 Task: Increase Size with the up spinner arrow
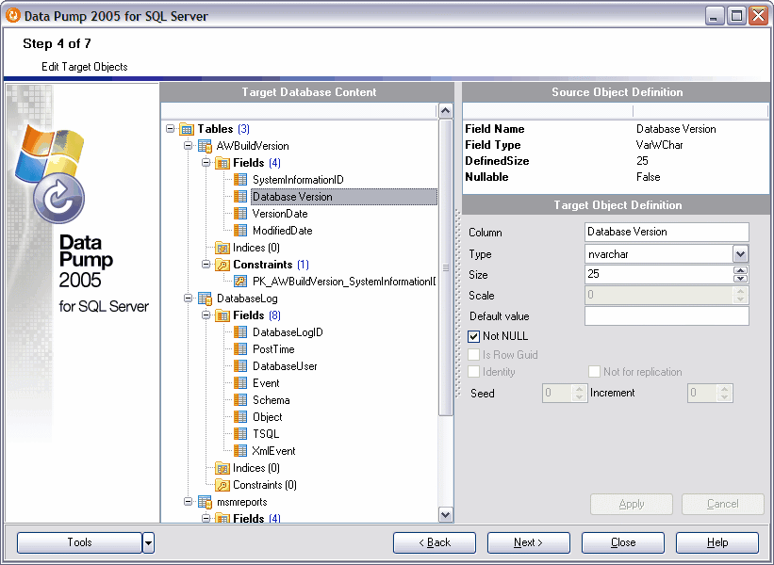[x=740, y=270]
